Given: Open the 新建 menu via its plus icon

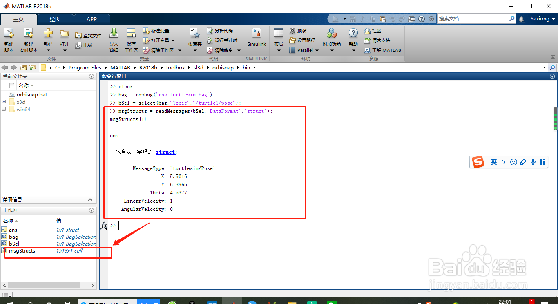Looking at the screenshot, I should (x=48, y=34).
